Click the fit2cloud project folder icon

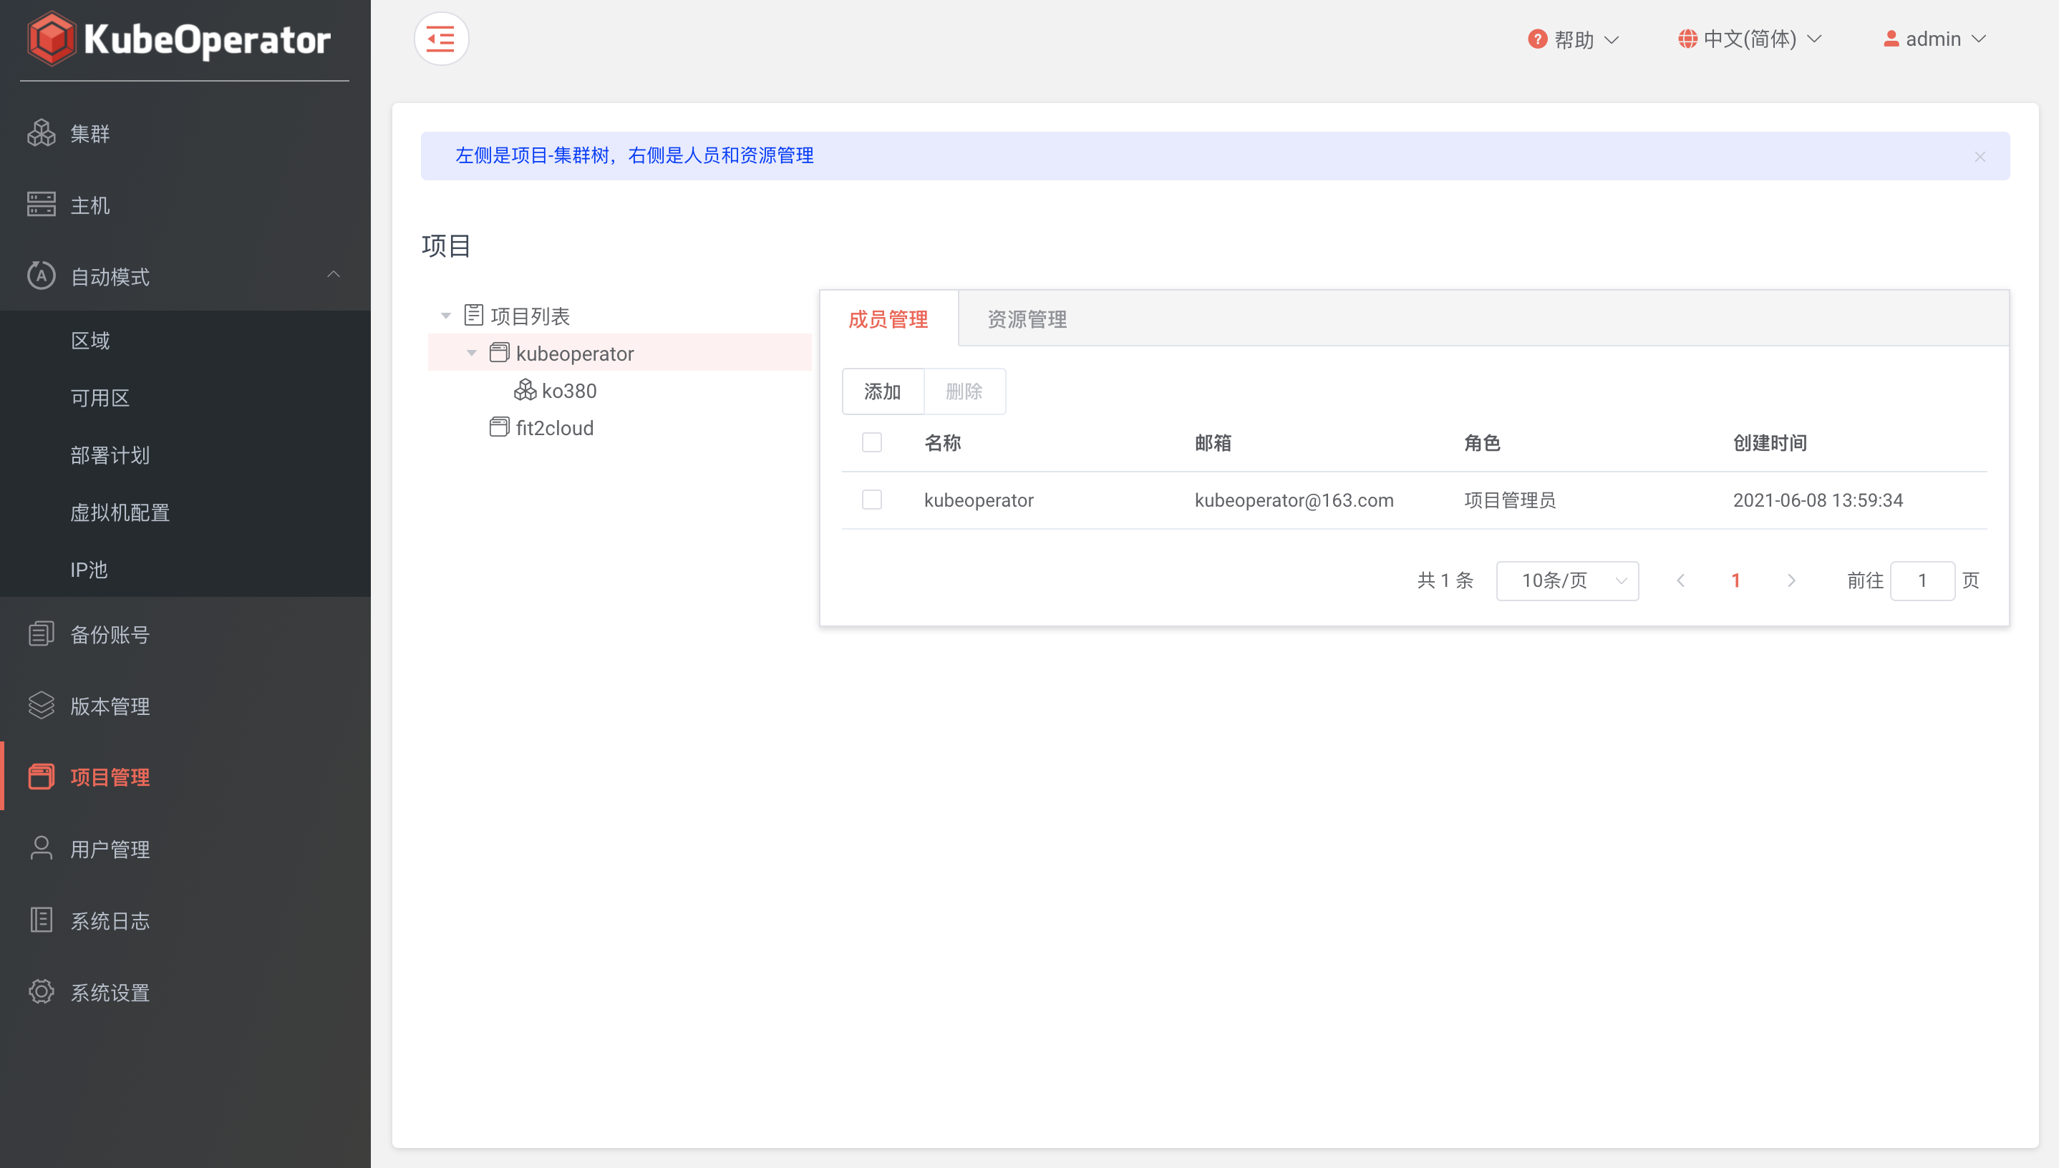point(499,427)
